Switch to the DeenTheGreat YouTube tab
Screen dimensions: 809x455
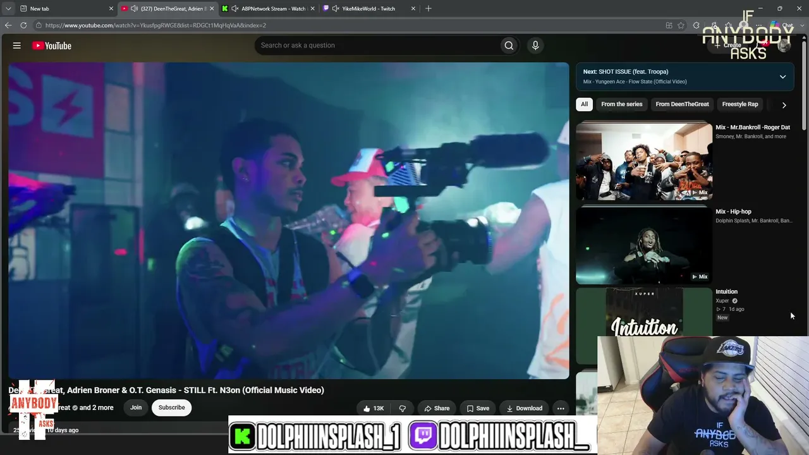(167, 9)
